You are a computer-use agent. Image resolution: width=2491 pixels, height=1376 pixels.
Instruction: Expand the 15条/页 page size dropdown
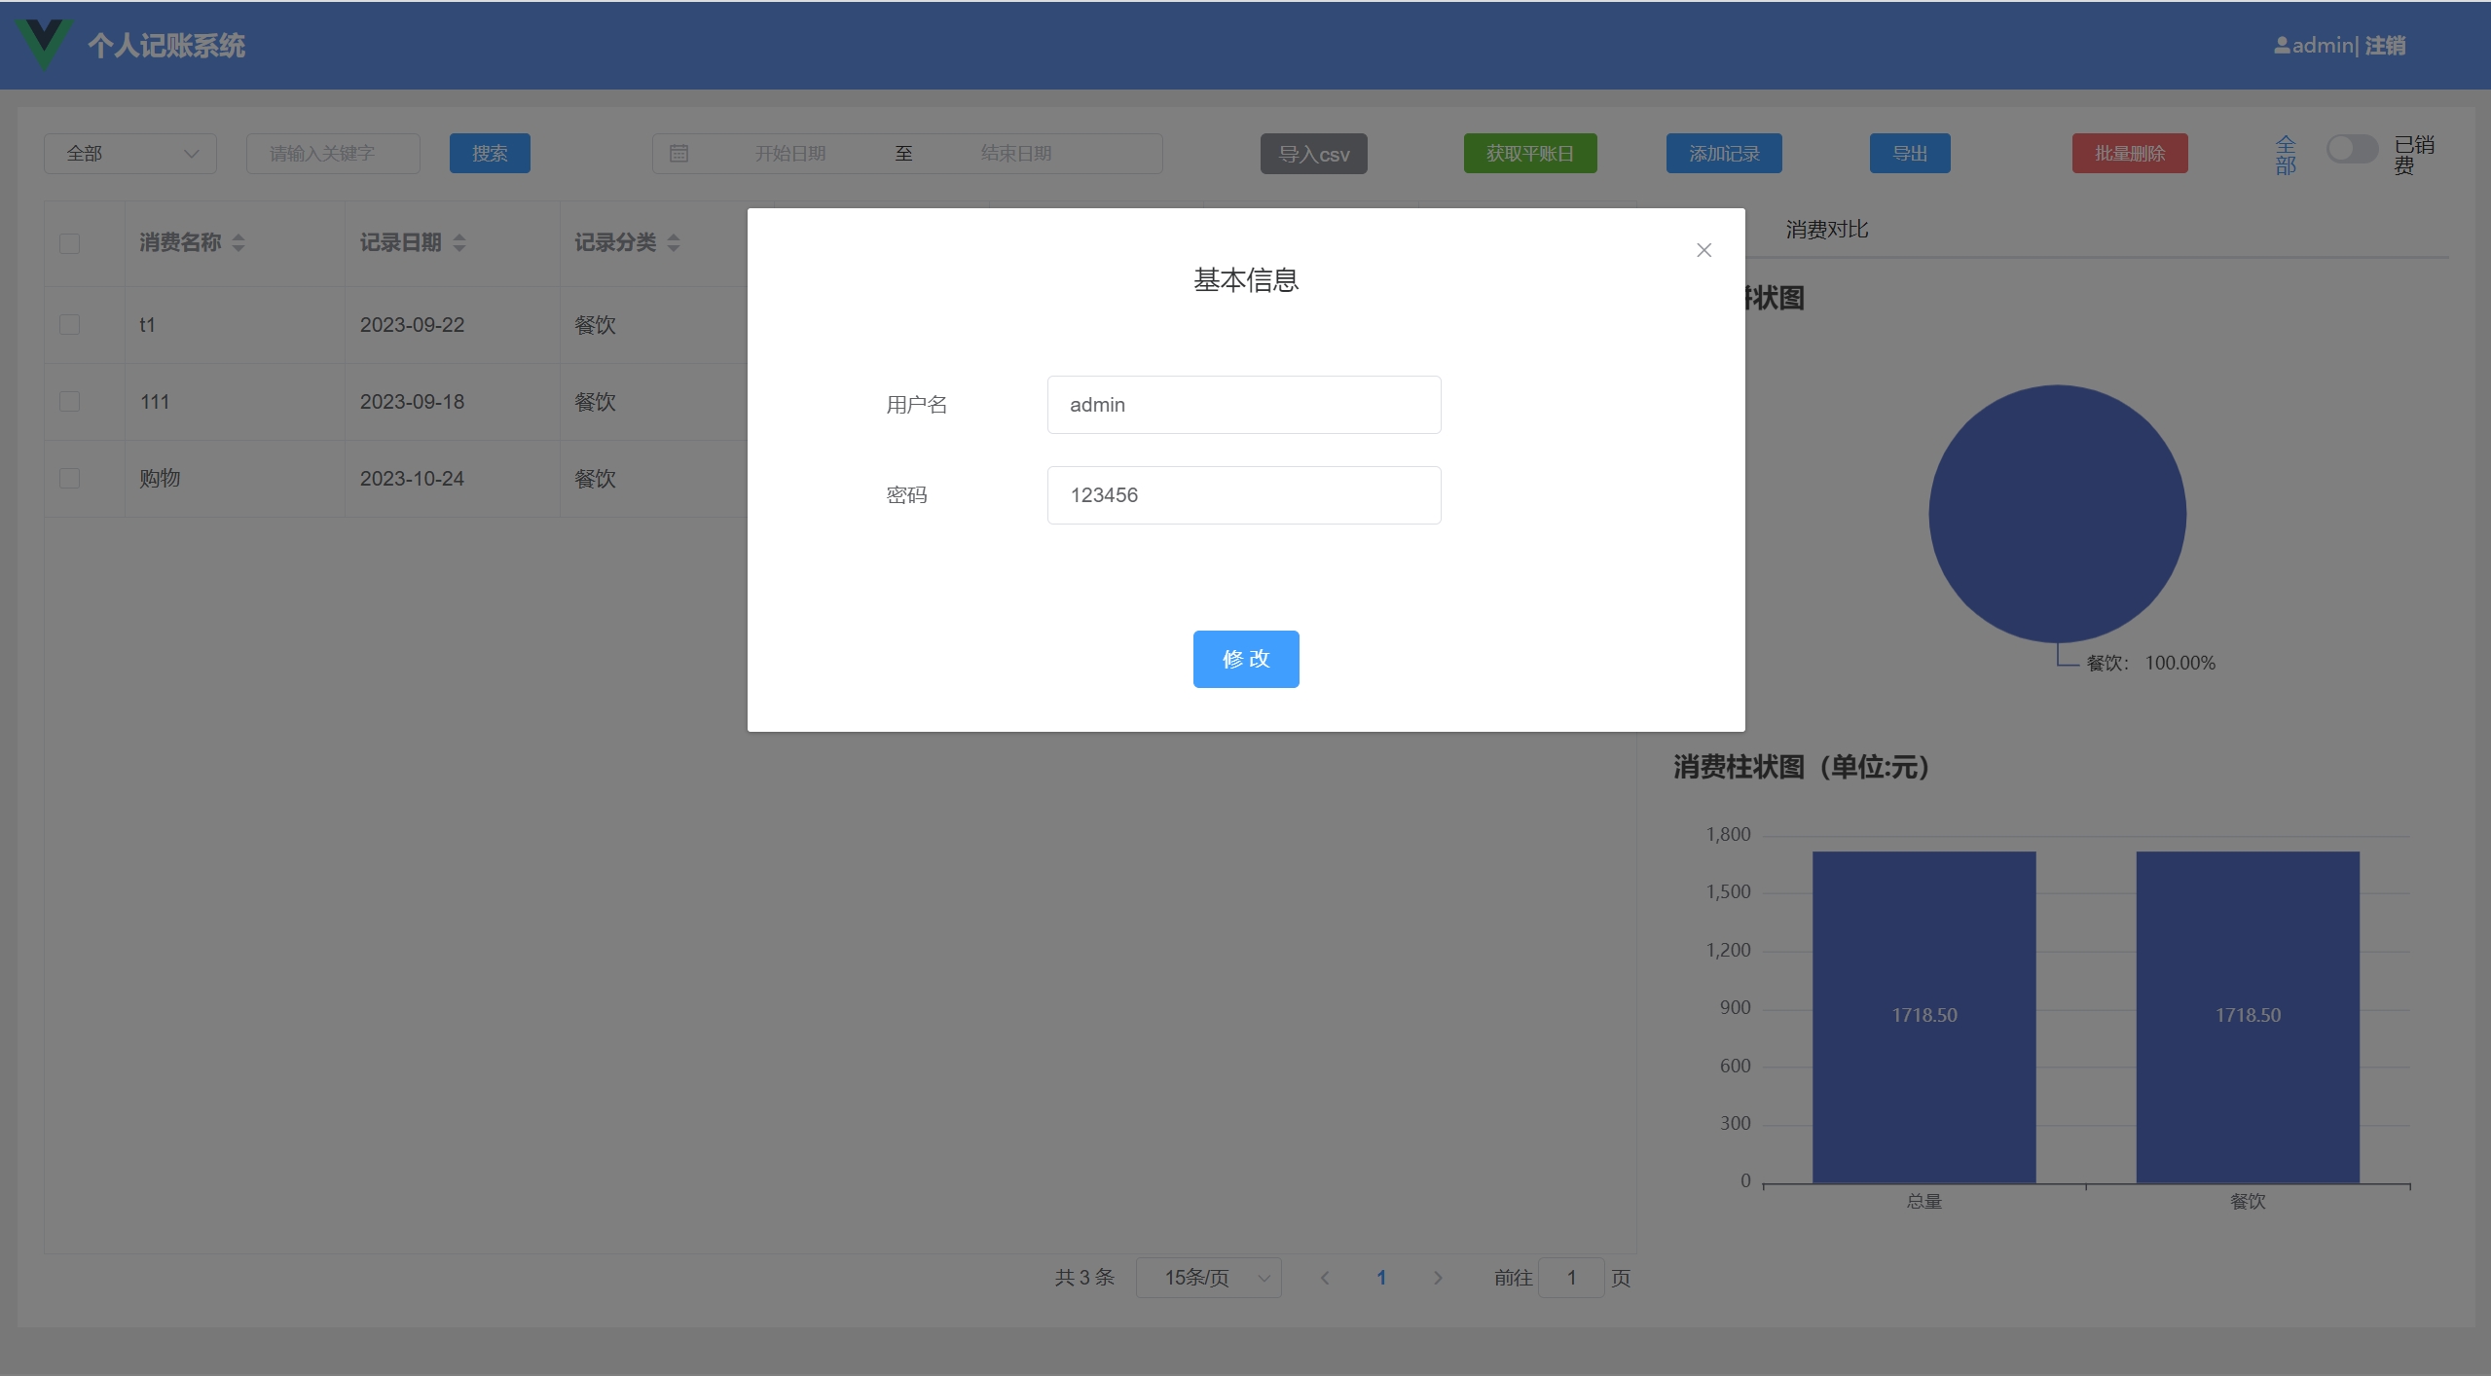1208,1278
